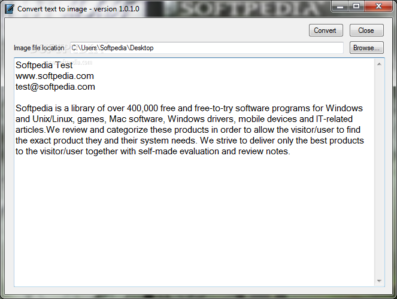Click the Convert button
Image resolution: width=397 pixels, height=299 pixels.
tap(326, 30)
